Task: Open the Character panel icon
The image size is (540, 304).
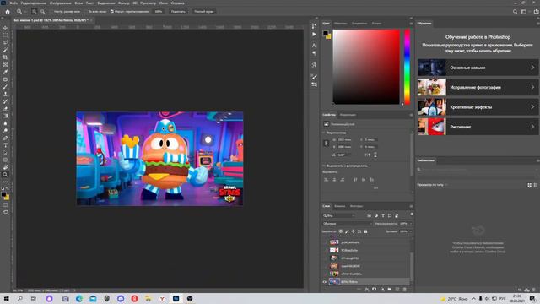Action: (x=314, y=45)
